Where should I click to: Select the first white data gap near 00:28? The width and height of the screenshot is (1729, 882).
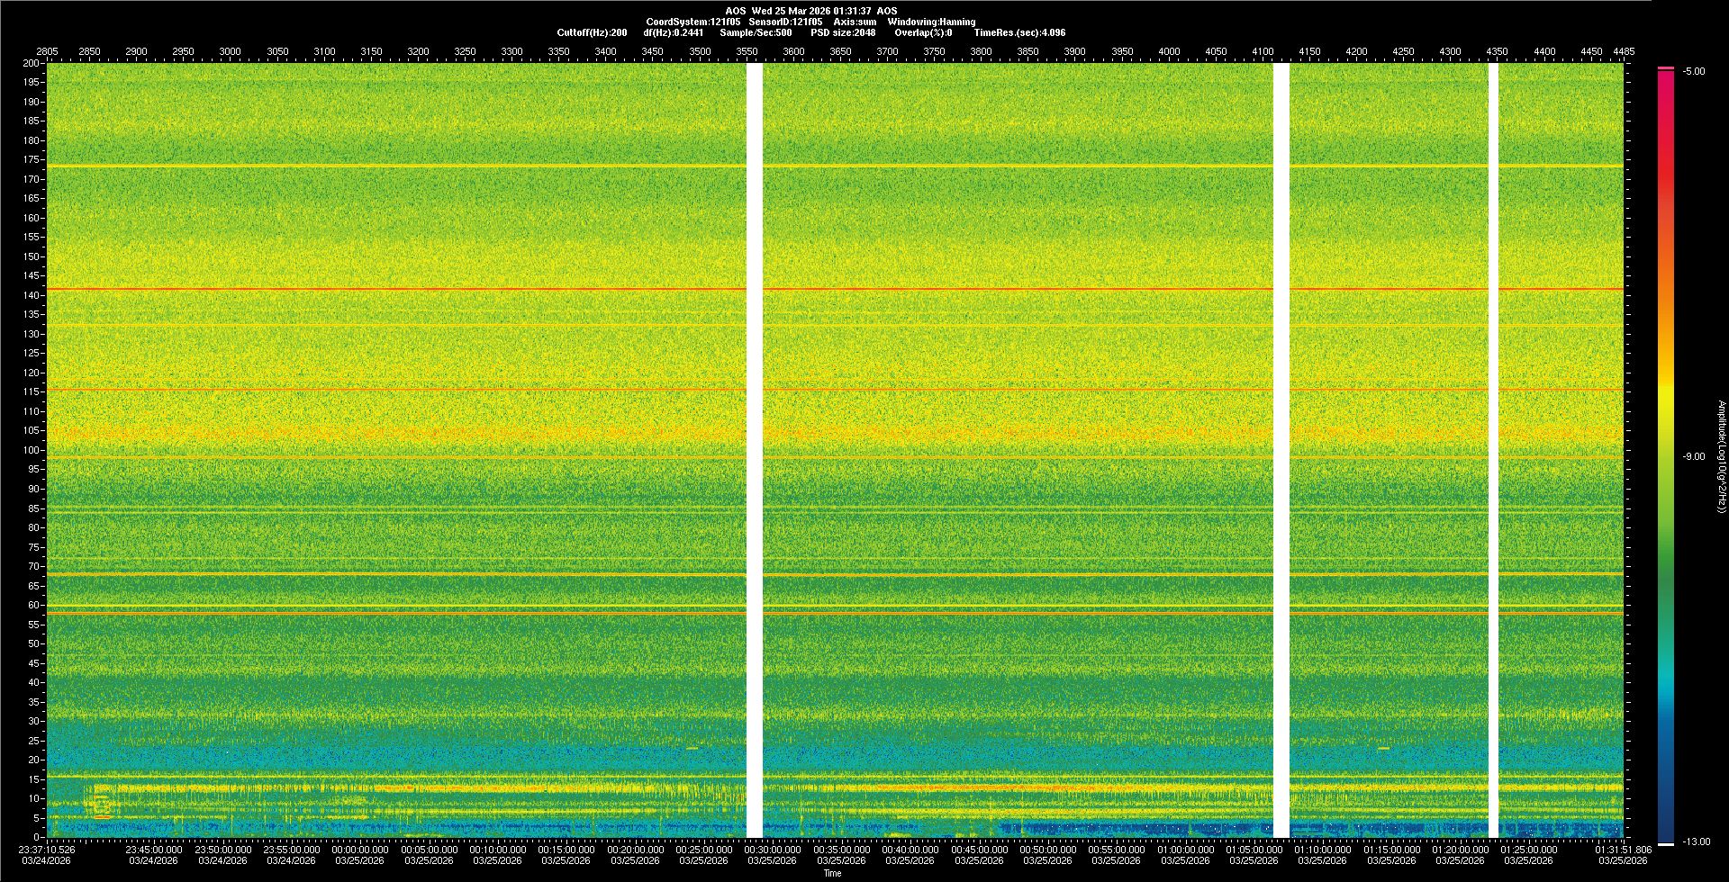point(755,450)
